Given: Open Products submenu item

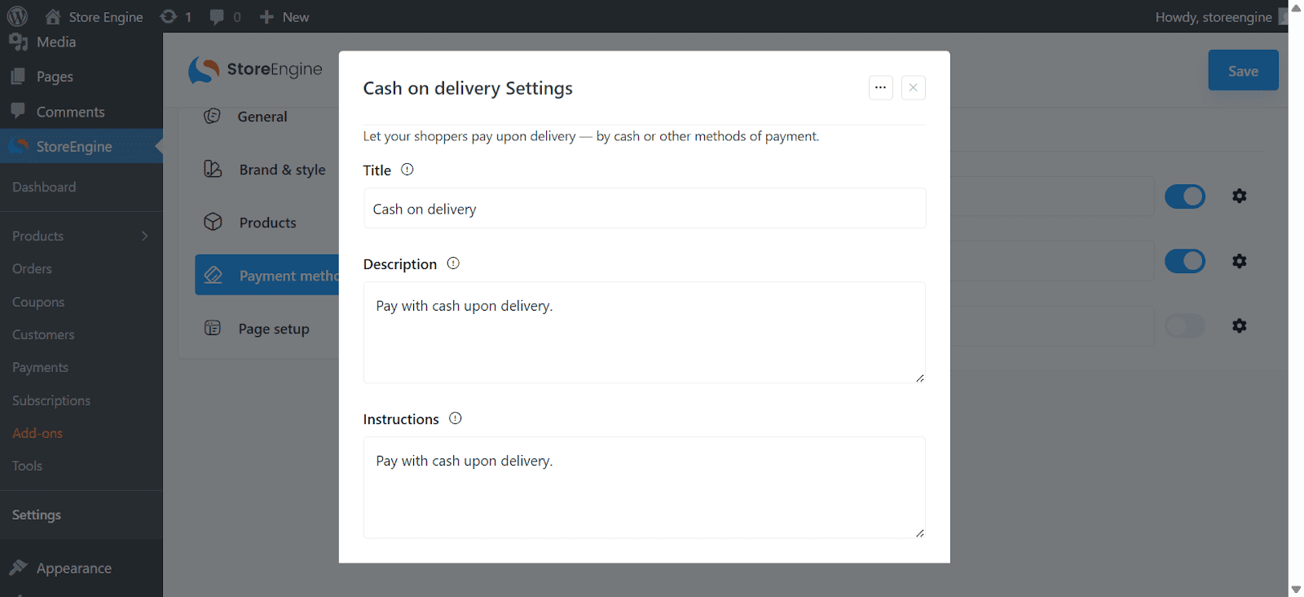Looking at the screenshot, I should (37, 236).
